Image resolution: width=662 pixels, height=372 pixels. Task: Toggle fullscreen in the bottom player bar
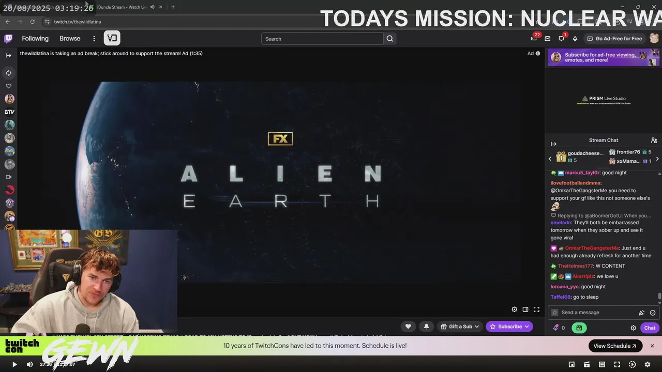617,364
